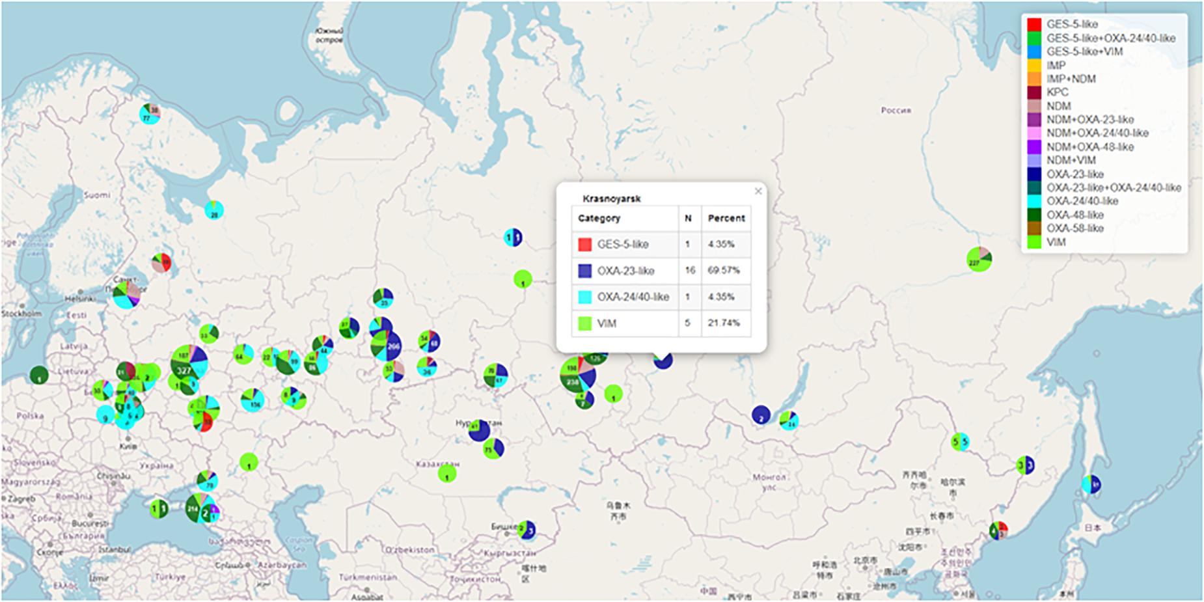Viewport: 1204px width, 602px height.
Task: Select the pie marker on Sakhalin island coast
Action: pyautogui.click(x=1091, y=484)
